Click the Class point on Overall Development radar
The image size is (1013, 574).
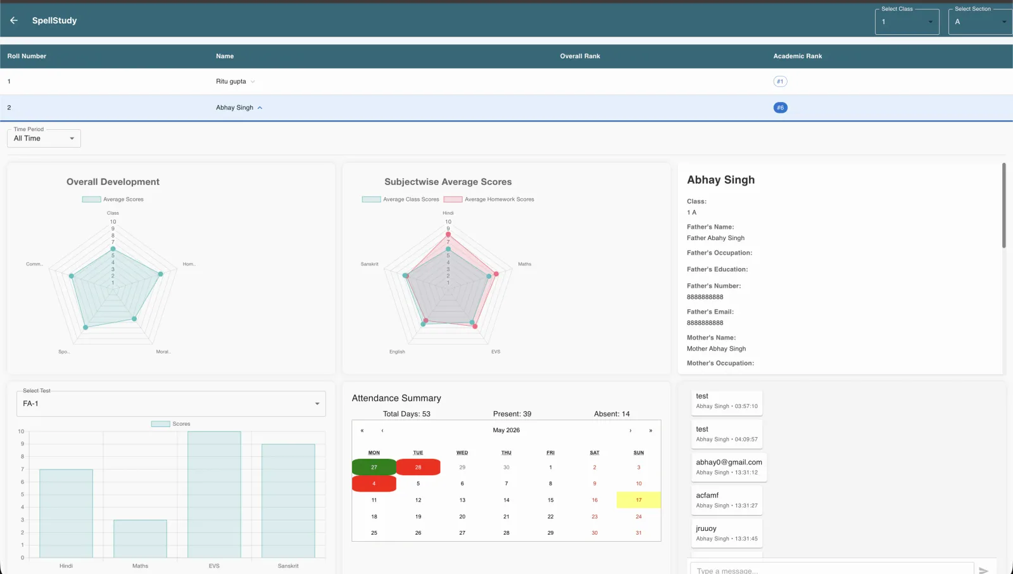[113, 249]
